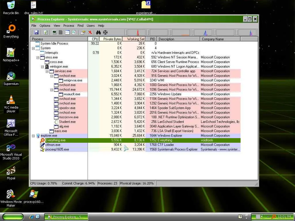The image size is (295, 221).
Task: Click the Process Explorer taskbar button
Action: 66,217
